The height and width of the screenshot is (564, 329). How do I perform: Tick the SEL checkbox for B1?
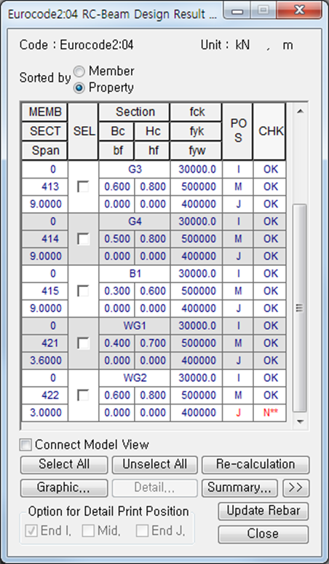click(x=83, y=291)
